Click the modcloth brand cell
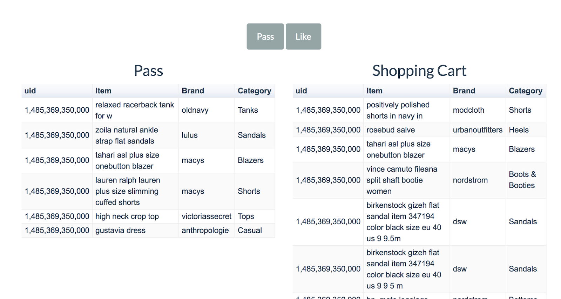561x299 pixels. [x=468, y=110]
